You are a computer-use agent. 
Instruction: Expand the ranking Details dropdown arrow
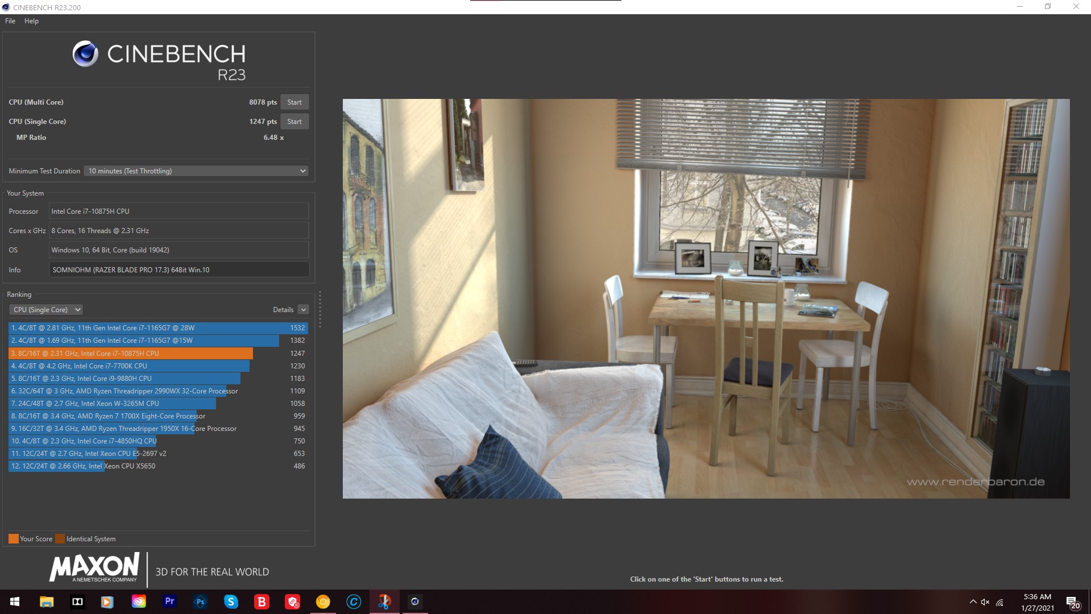point(304,310)
